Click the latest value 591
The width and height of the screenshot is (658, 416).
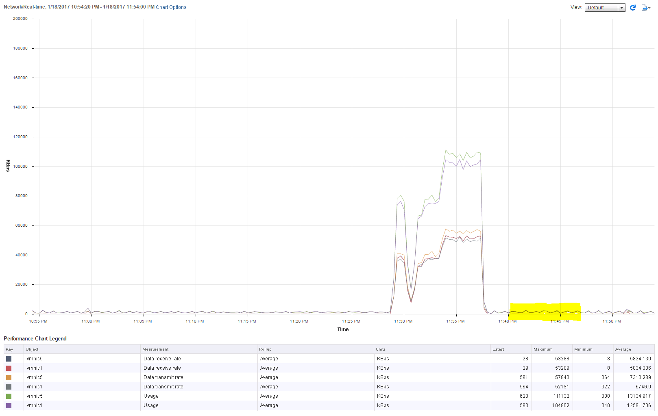[524, 377]
